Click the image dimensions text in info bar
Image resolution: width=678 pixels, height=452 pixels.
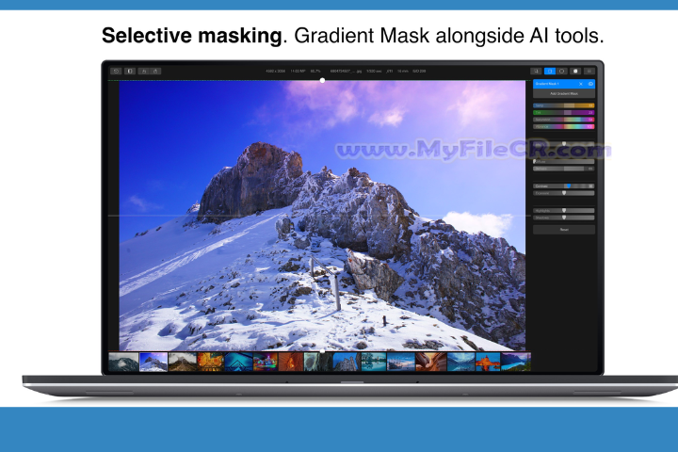click(275, 71)
